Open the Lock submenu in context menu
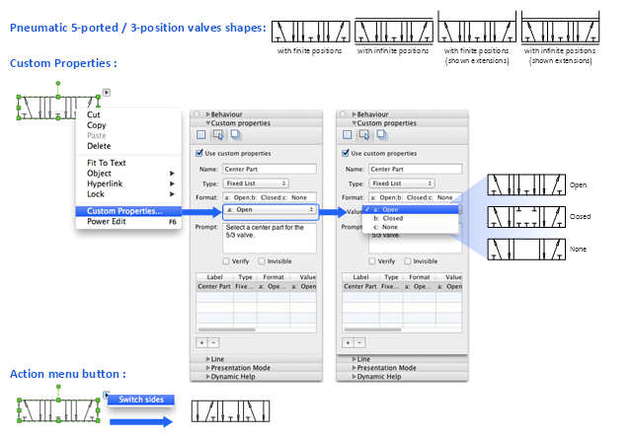Viewport: 632px width, 437px height. point(128,194)
